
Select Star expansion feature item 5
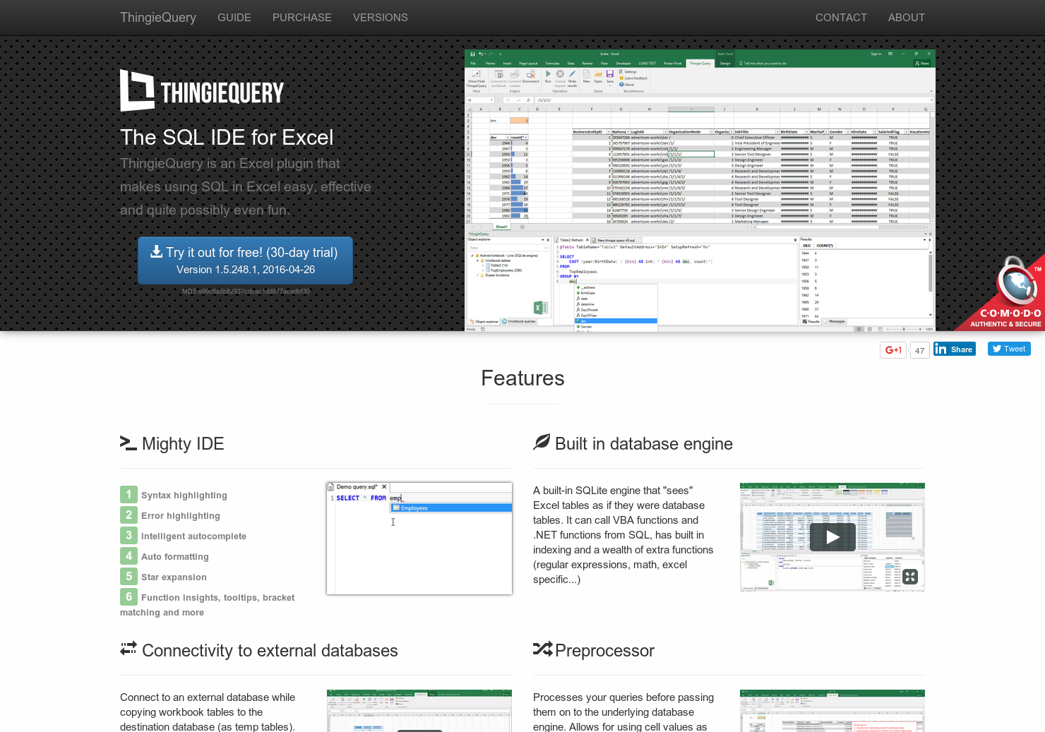tap(164, 577)
